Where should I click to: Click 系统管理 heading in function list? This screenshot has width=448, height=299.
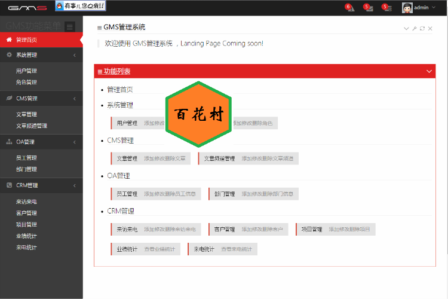click(x=120, y=105)
